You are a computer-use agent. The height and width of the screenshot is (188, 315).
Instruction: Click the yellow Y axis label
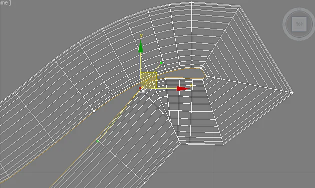click(x=141, y=35)
